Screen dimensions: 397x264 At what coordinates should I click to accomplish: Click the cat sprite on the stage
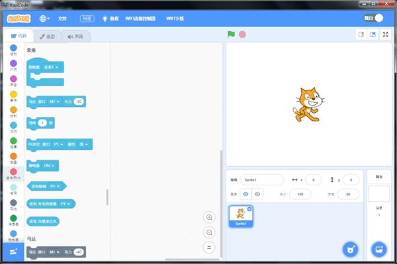pyautogui.click(x=308, y=104)
